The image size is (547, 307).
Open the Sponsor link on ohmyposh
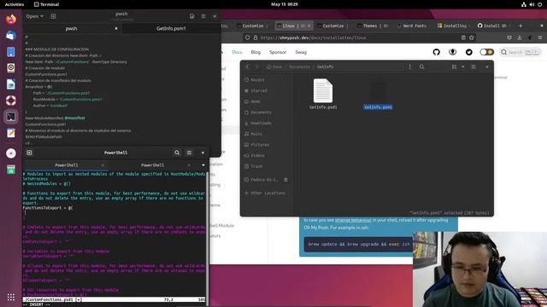[278, 52]
